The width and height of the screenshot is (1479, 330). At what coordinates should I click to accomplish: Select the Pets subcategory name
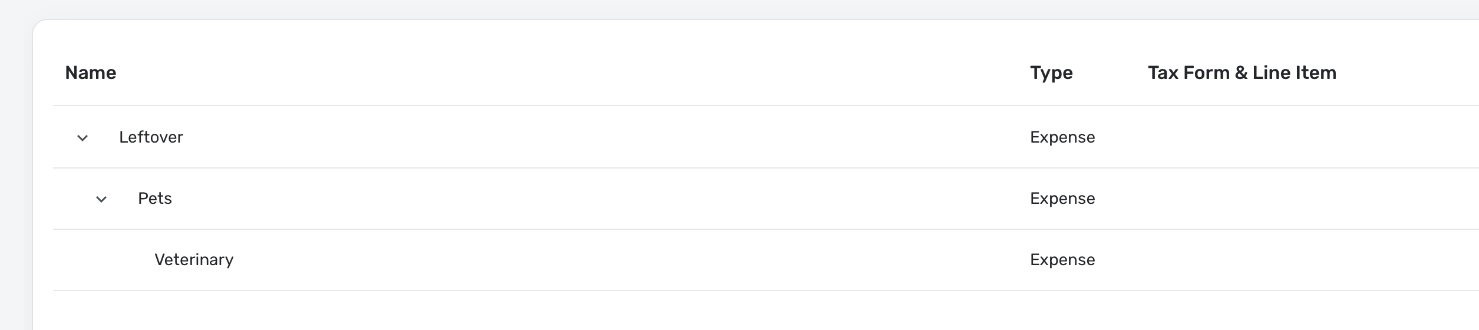pyautogui.click(x=155, y=199)
